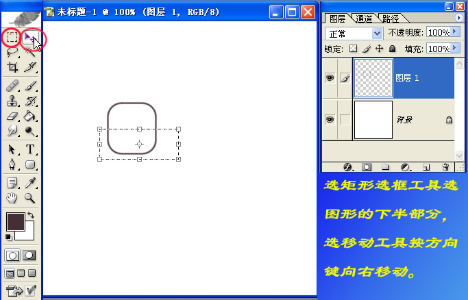Screen dimensions: 468x300
Task: Swap foreground and background colors
Action: (x=30, y=215)
